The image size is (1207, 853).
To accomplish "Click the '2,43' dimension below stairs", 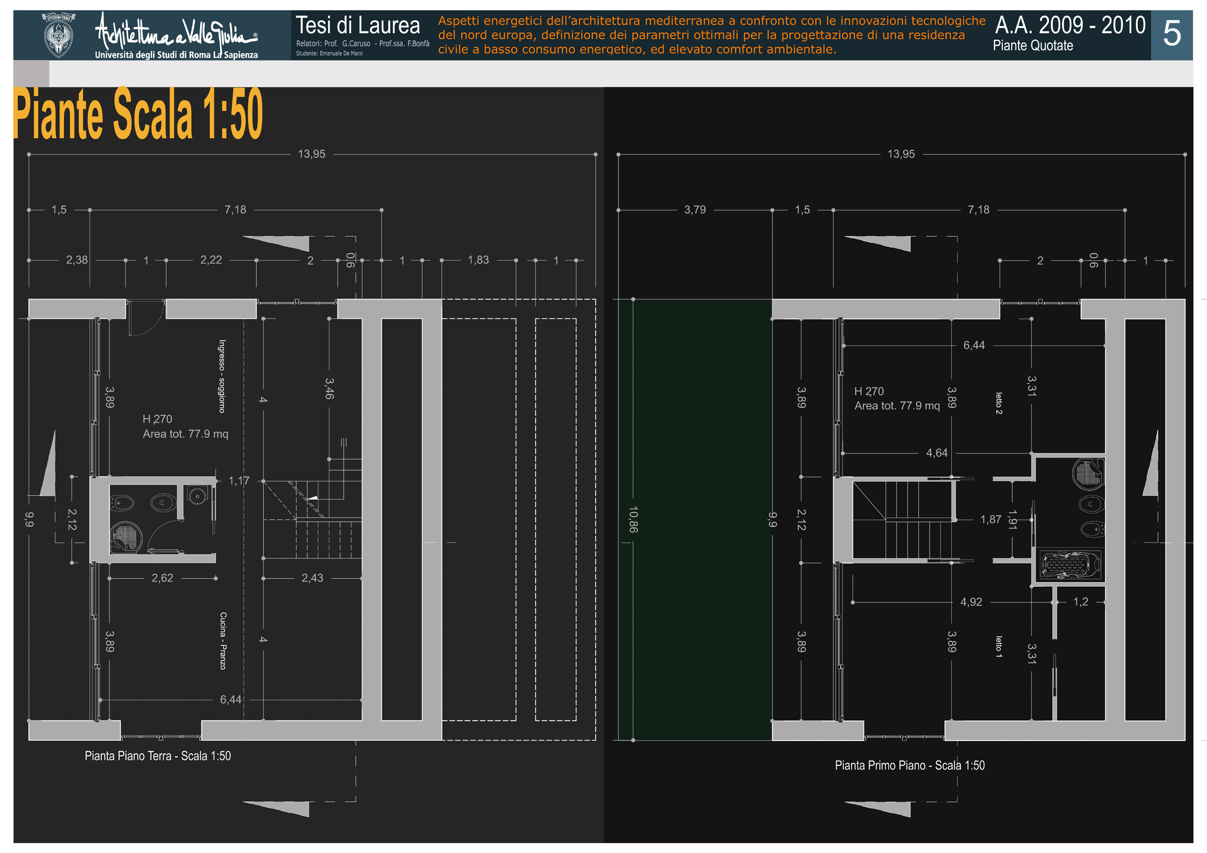I will pos(312,578).
